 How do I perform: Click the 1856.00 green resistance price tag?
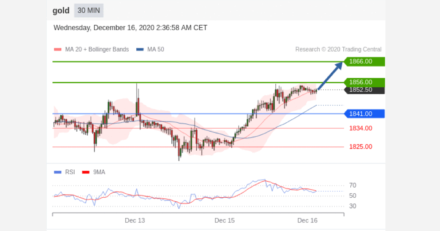[x=364, y=82]
